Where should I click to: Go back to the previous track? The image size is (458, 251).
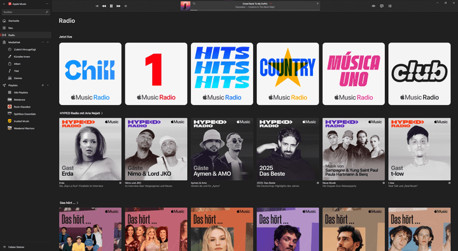click(104, 6)
